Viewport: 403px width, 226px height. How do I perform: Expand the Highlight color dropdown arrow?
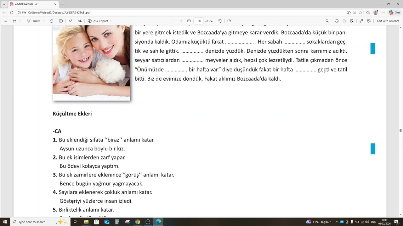20,21
